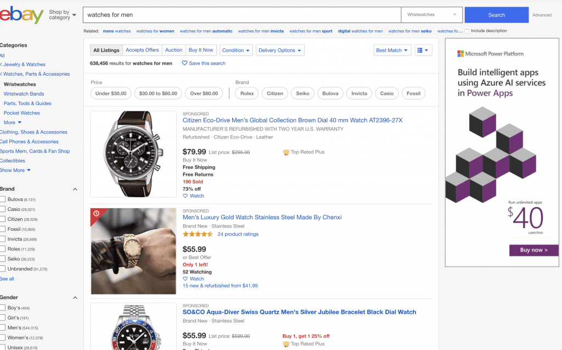Click Chenxi gold watch on wrist thumbnail
The height and width of the screenshot is (350, 562).
point(133,251)
